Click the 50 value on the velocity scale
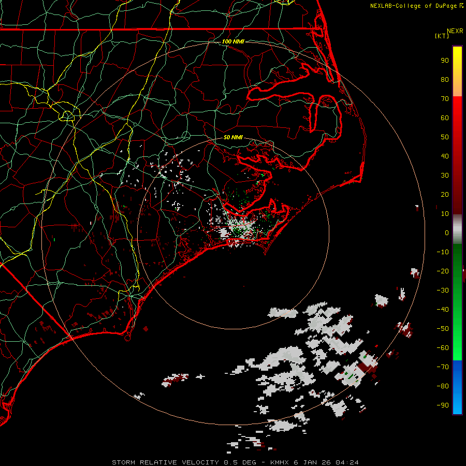This screenshot has height=466, width=466. [445, 137]
